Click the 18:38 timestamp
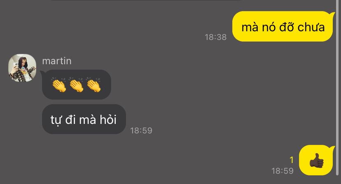The width and height of the screenshot is (341, 184). (215, 37)
